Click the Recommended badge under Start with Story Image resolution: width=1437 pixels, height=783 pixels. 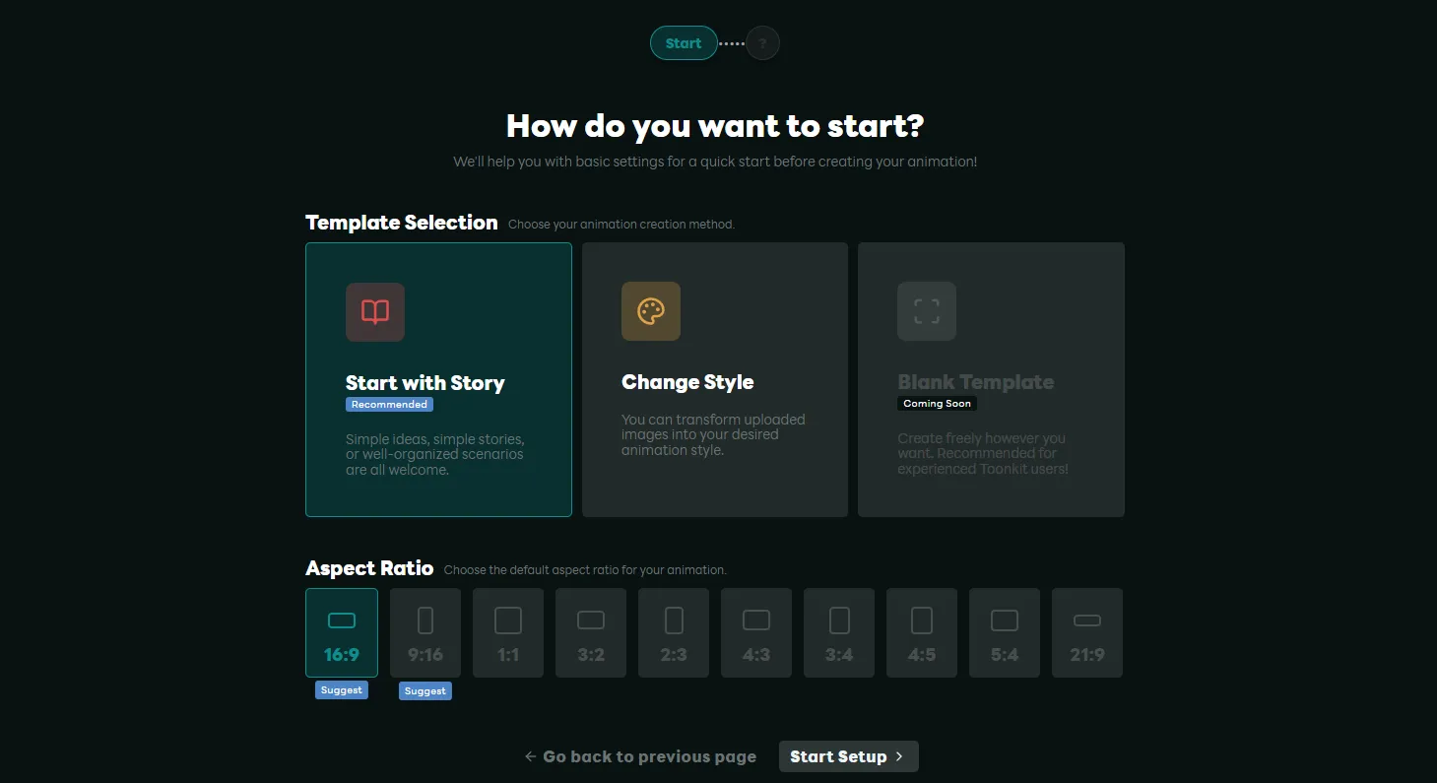coord(389,405)
